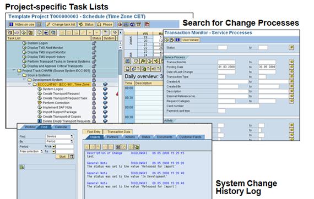314x199 pixels.
Task: Click multiple selection arrow for Posting Date
Action: tap(291, 67)
